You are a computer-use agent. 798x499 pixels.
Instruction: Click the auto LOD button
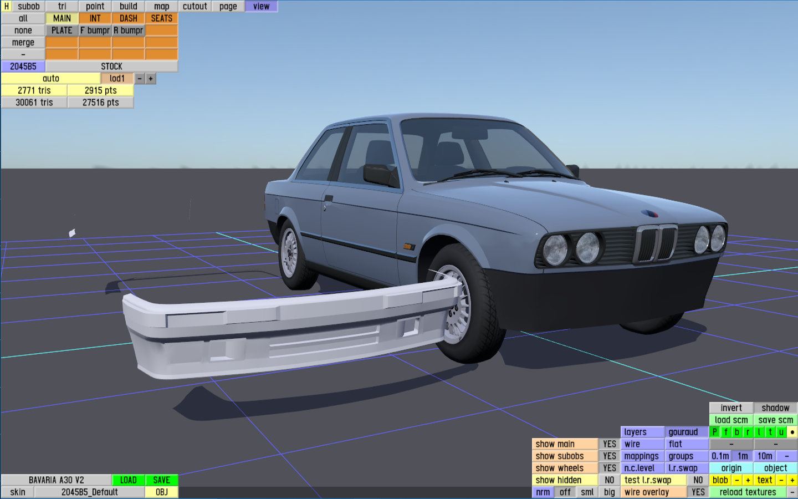(x=51, y=79)
